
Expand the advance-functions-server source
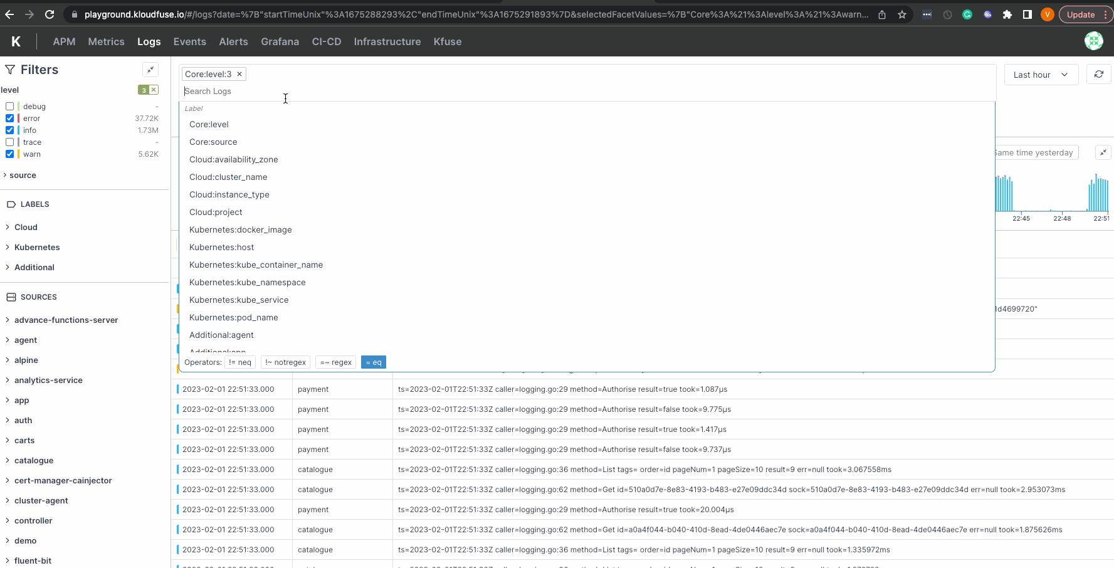(66, 320)
